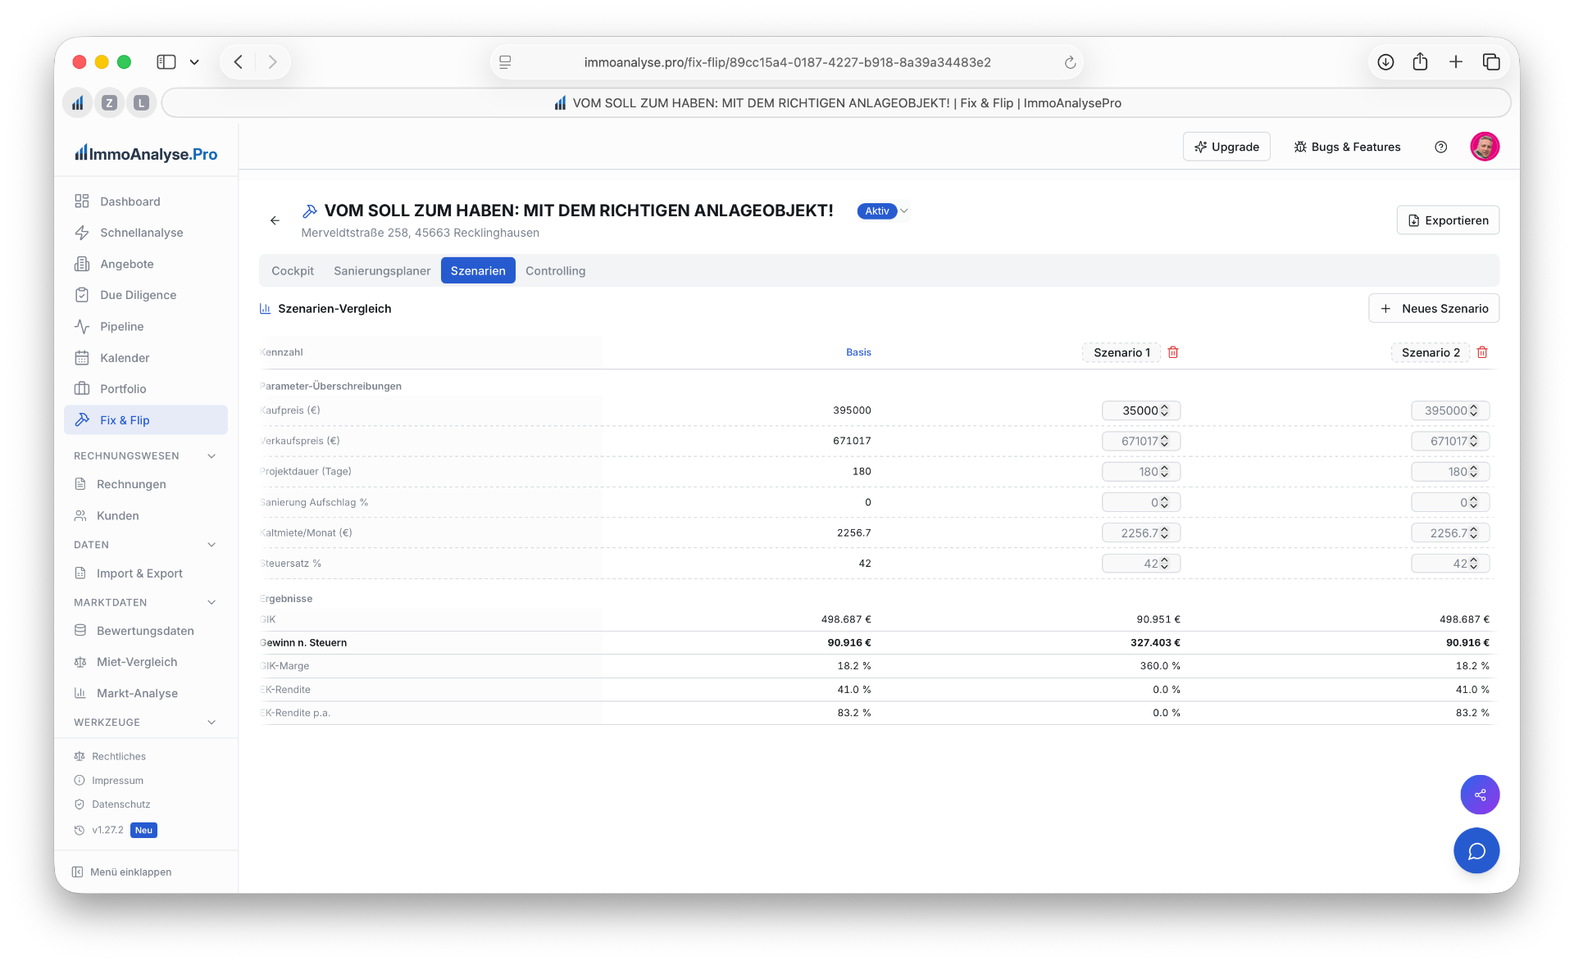Open a new Safari tab with plus
This screenshot has width=1574, height=965.
pos(1456,62)
